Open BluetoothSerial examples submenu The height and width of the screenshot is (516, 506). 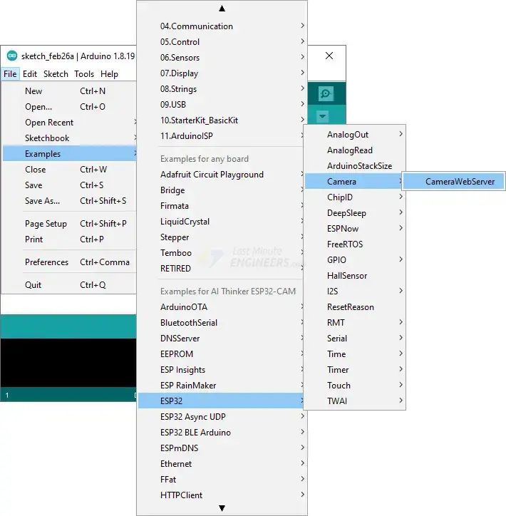pos(220,323)
